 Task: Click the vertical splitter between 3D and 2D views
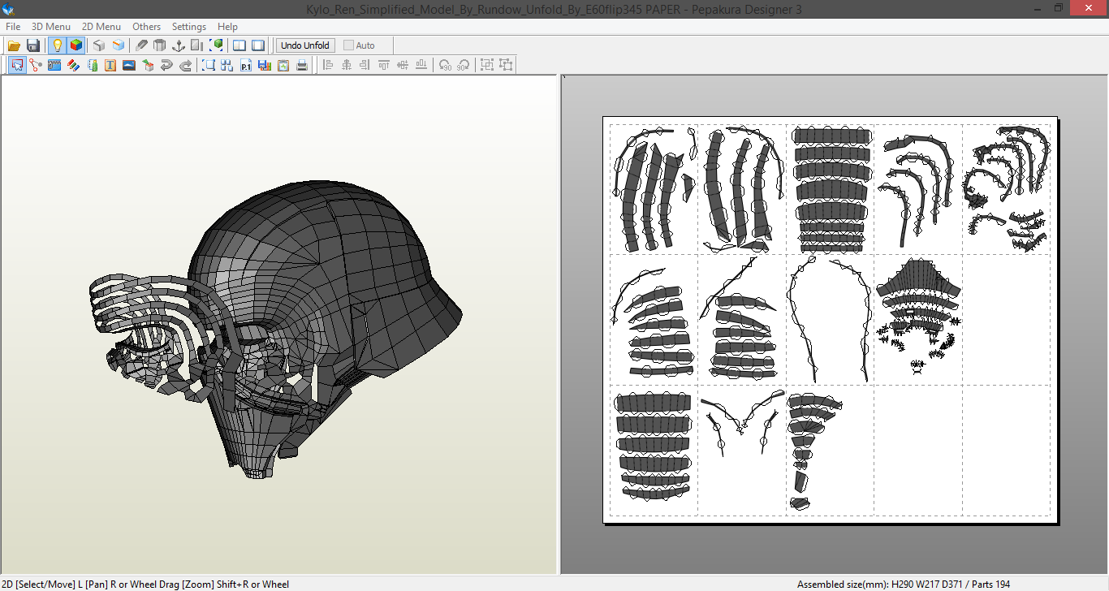coord(559,325)
